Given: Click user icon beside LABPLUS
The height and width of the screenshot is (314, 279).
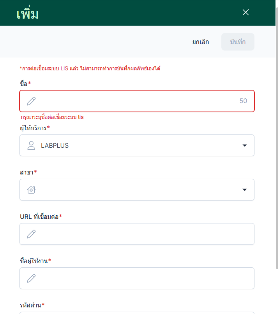Looking at the screenshot, I should click(x=31, y=145).
